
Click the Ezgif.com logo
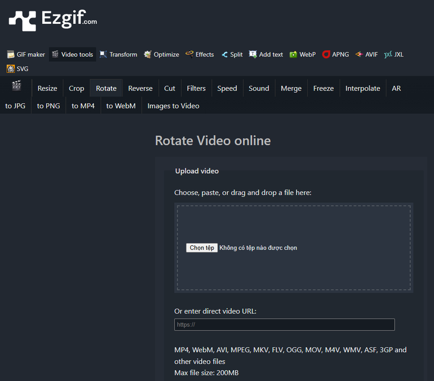click(x=53, y=20)
